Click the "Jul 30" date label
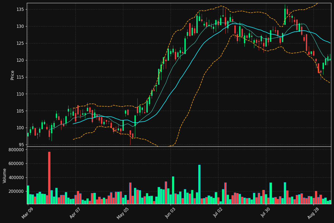The height and width of the screenshot is (223, 334). (266, 213)
